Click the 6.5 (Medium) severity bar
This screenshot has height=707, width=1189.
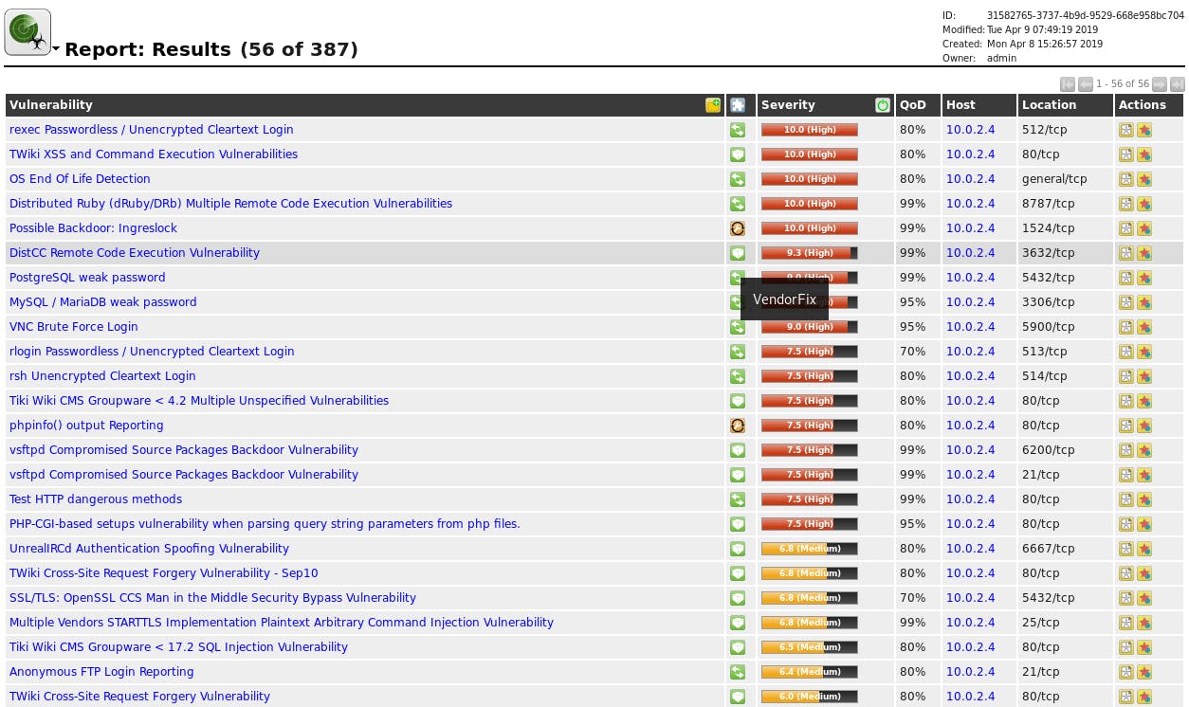click(810, 647)
